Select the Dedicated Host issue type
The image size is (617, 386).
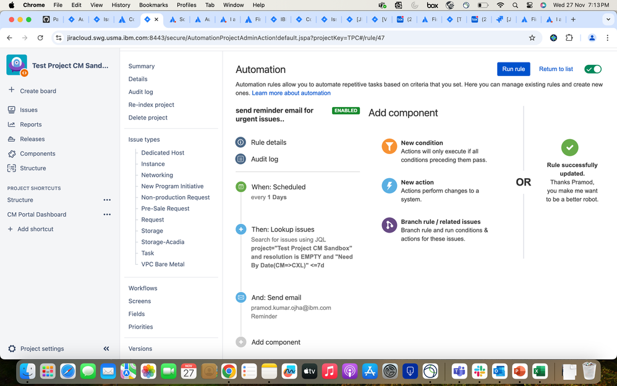[163, 153]
